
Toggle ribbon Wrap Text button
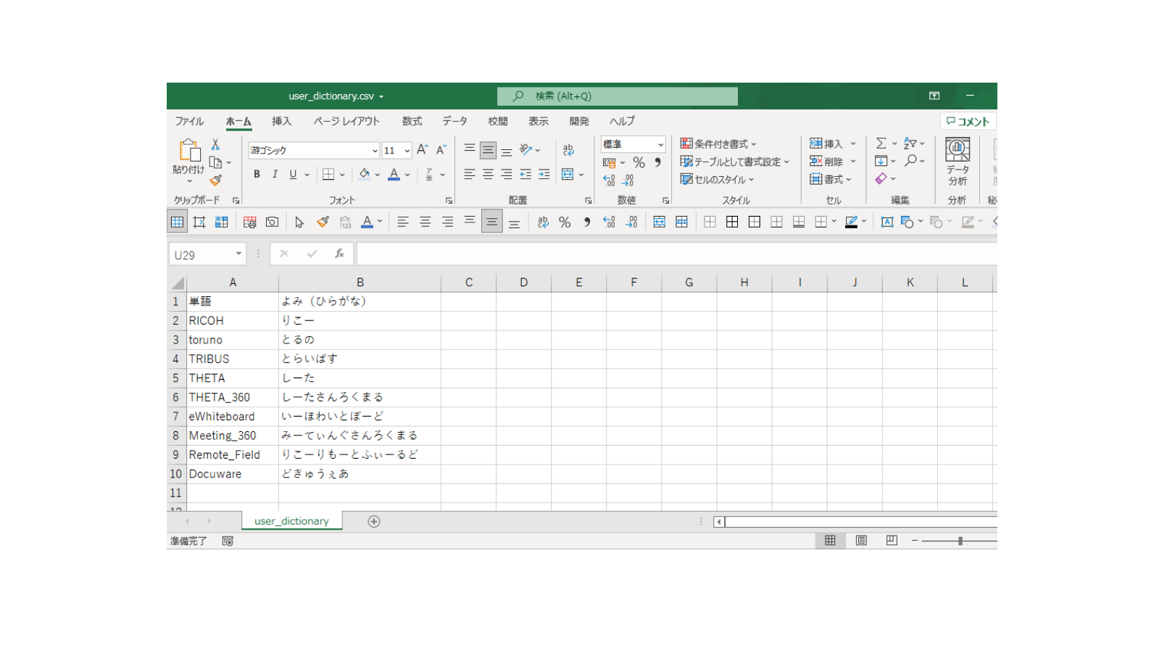(568, 150)
